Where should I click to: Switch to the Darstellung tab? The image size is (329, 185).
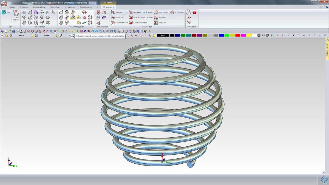click(70, 7)
